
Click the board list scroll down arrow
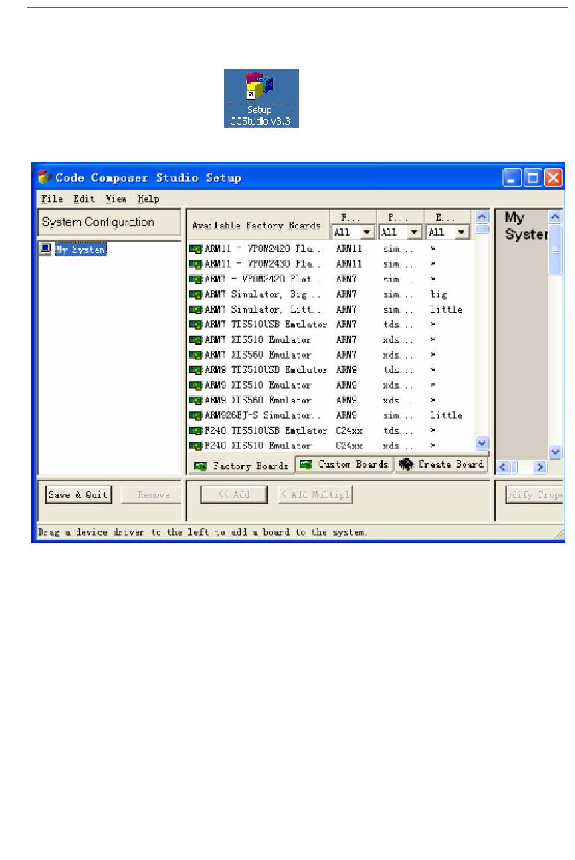[482, 444]
